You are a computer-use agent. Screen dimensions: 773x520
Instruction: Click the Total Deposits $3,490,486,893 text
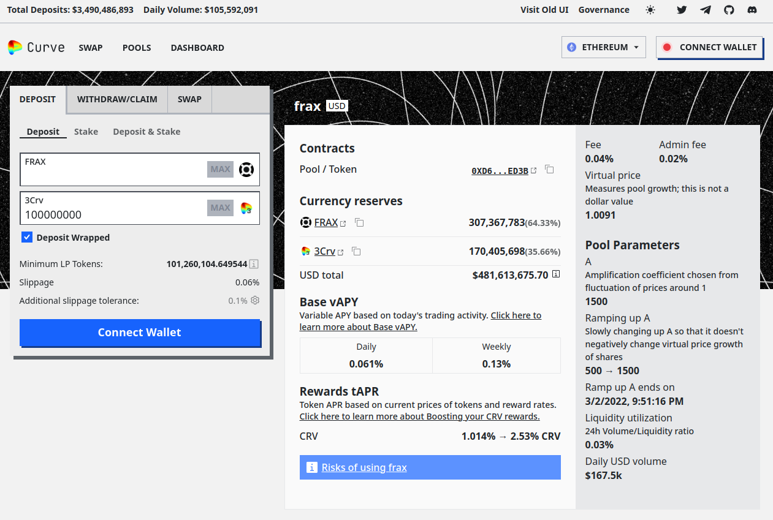click(70, 10)
